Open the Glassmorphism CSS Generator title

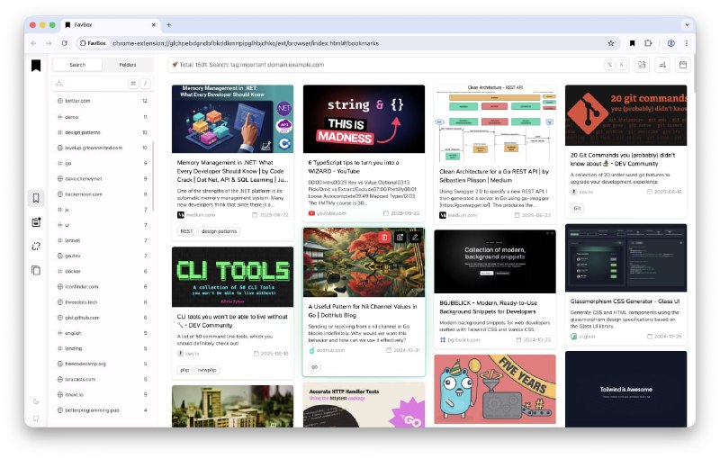click(625, 301)
